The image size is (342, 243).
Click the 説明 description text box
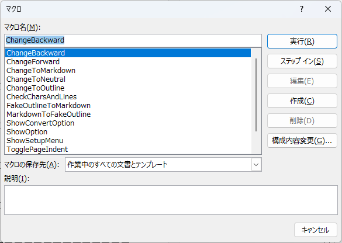click(171, 200)
